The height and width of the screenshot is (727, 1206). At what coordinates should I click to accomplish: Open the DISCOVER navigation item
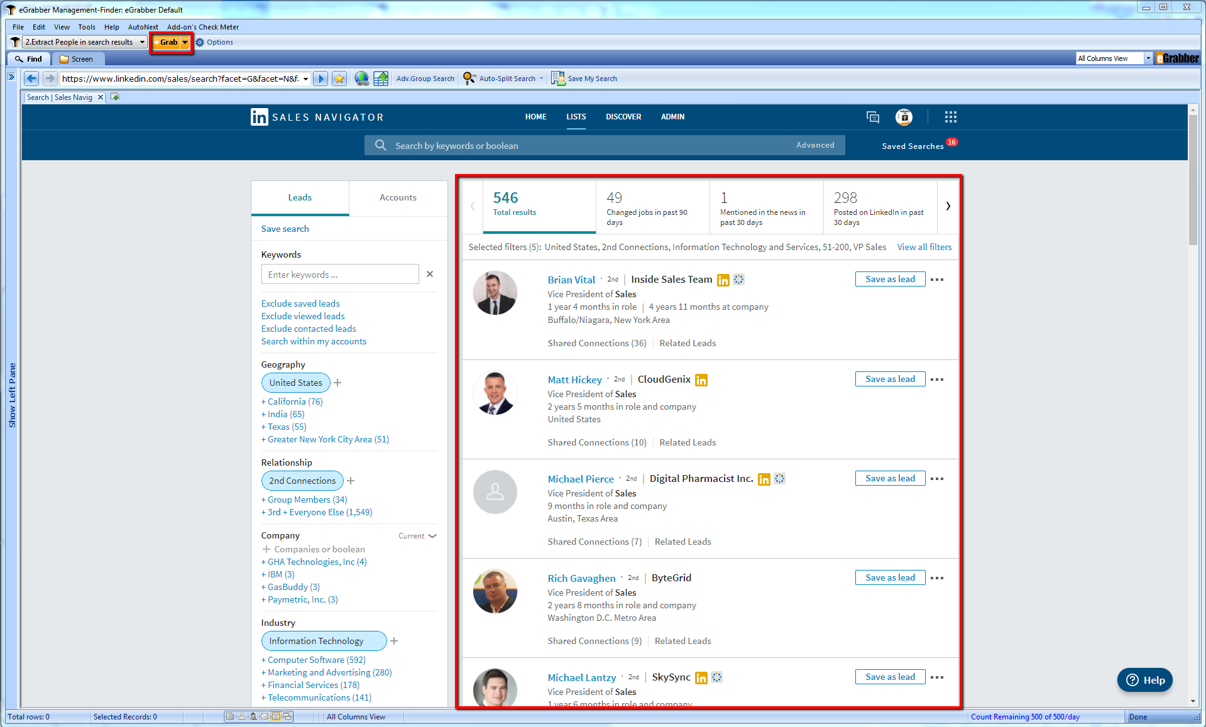coord(623,117)
